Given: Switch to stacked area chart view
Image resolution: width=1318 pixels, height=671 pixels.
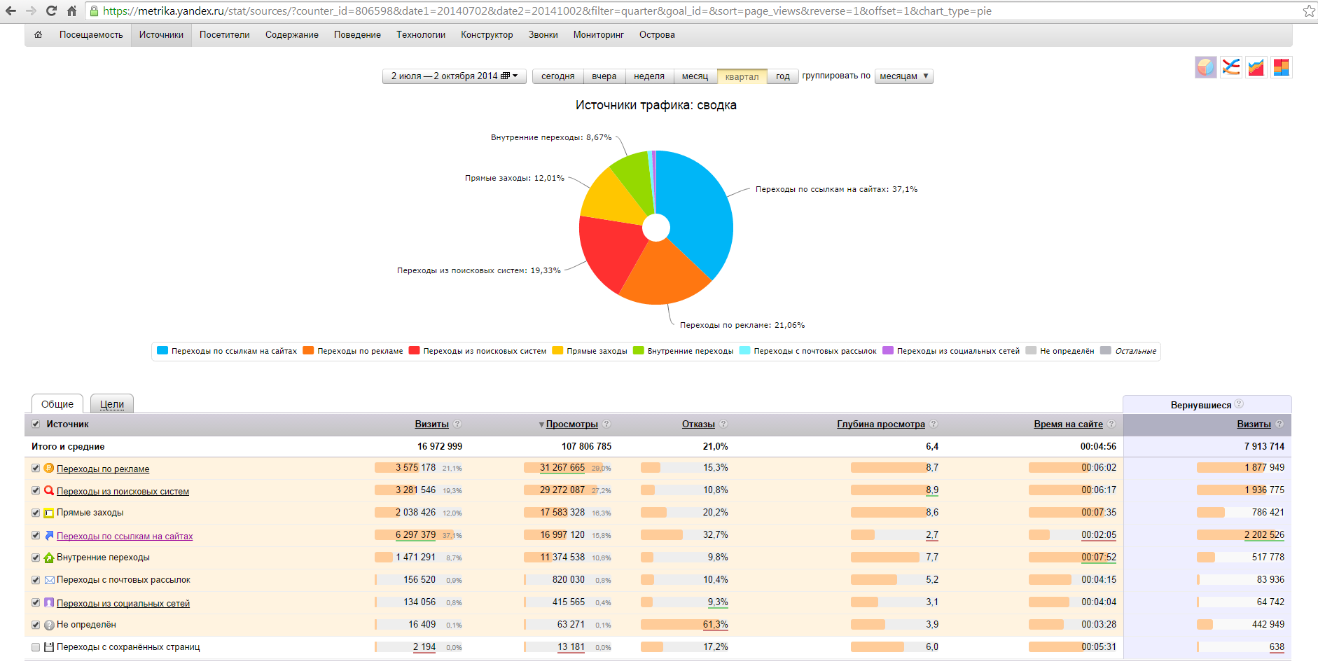Looking at the screenshot, I should [x=1256, y=67].
